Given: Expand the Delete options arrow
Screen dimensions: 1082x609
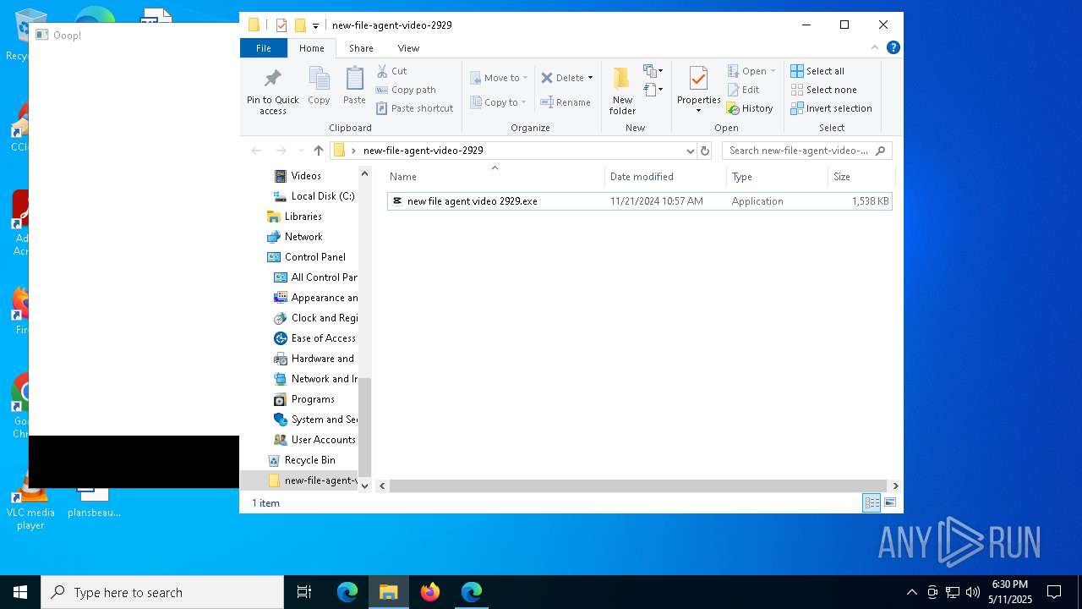Looking at the screenshot, I should tap(590, 78).
